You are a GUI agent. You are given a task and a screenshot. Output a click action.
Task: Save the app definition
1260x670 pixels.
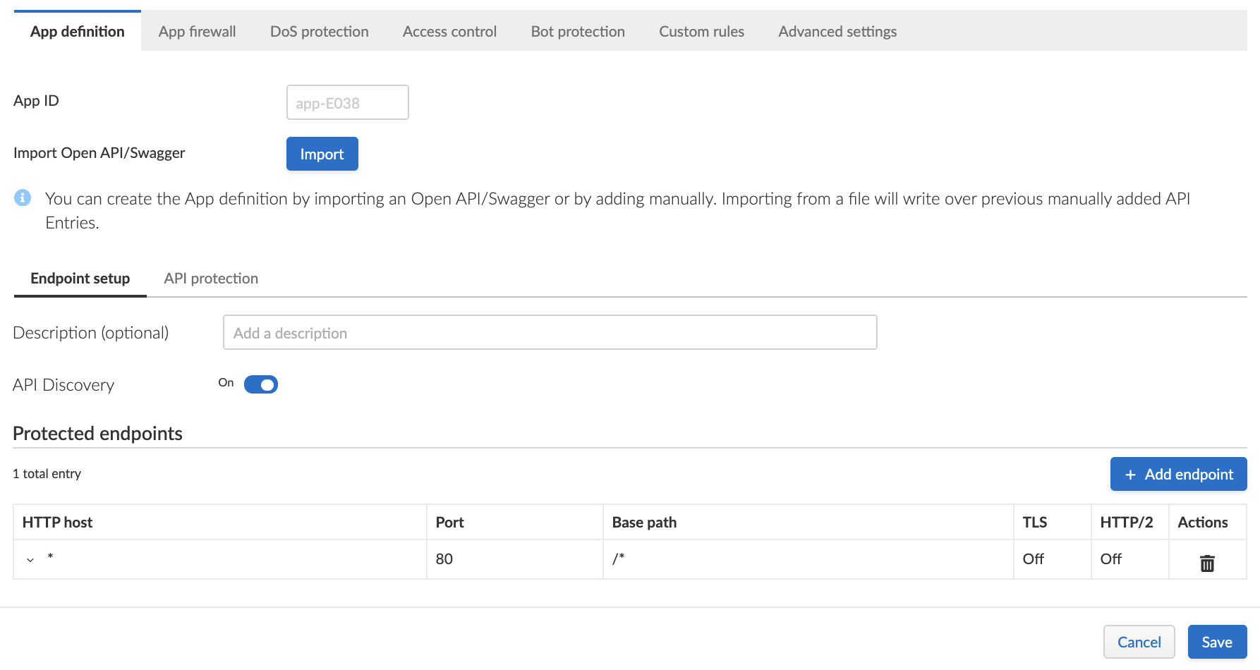(x=1217, y=642)
